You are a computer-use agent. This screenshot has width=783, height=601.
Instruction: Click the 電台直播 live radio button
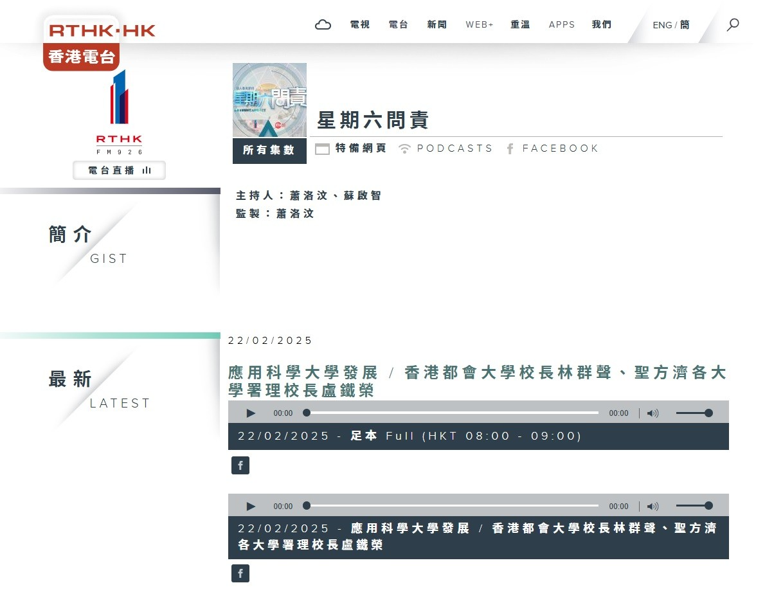[x=119, y=170]
